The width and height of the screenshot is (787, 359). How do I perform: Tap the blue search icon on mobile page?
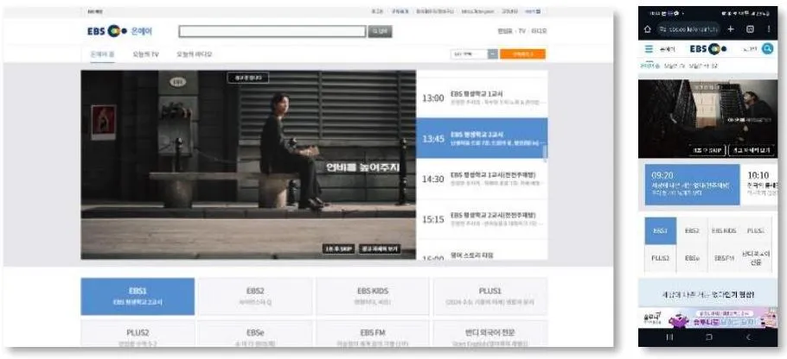[767, 48]
